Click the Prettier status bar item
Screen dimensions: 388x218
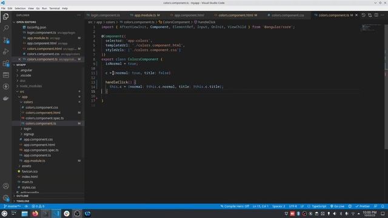(363, 206)
